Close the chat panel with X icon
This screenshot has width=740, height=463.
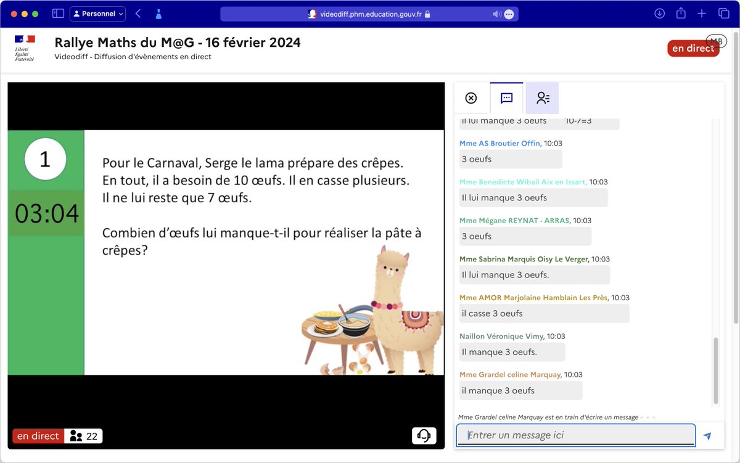click(x=471, y=98)
